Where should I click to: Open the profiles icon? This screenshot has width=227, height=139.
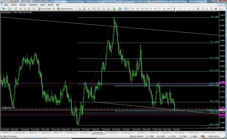click(x=9, y=9)
